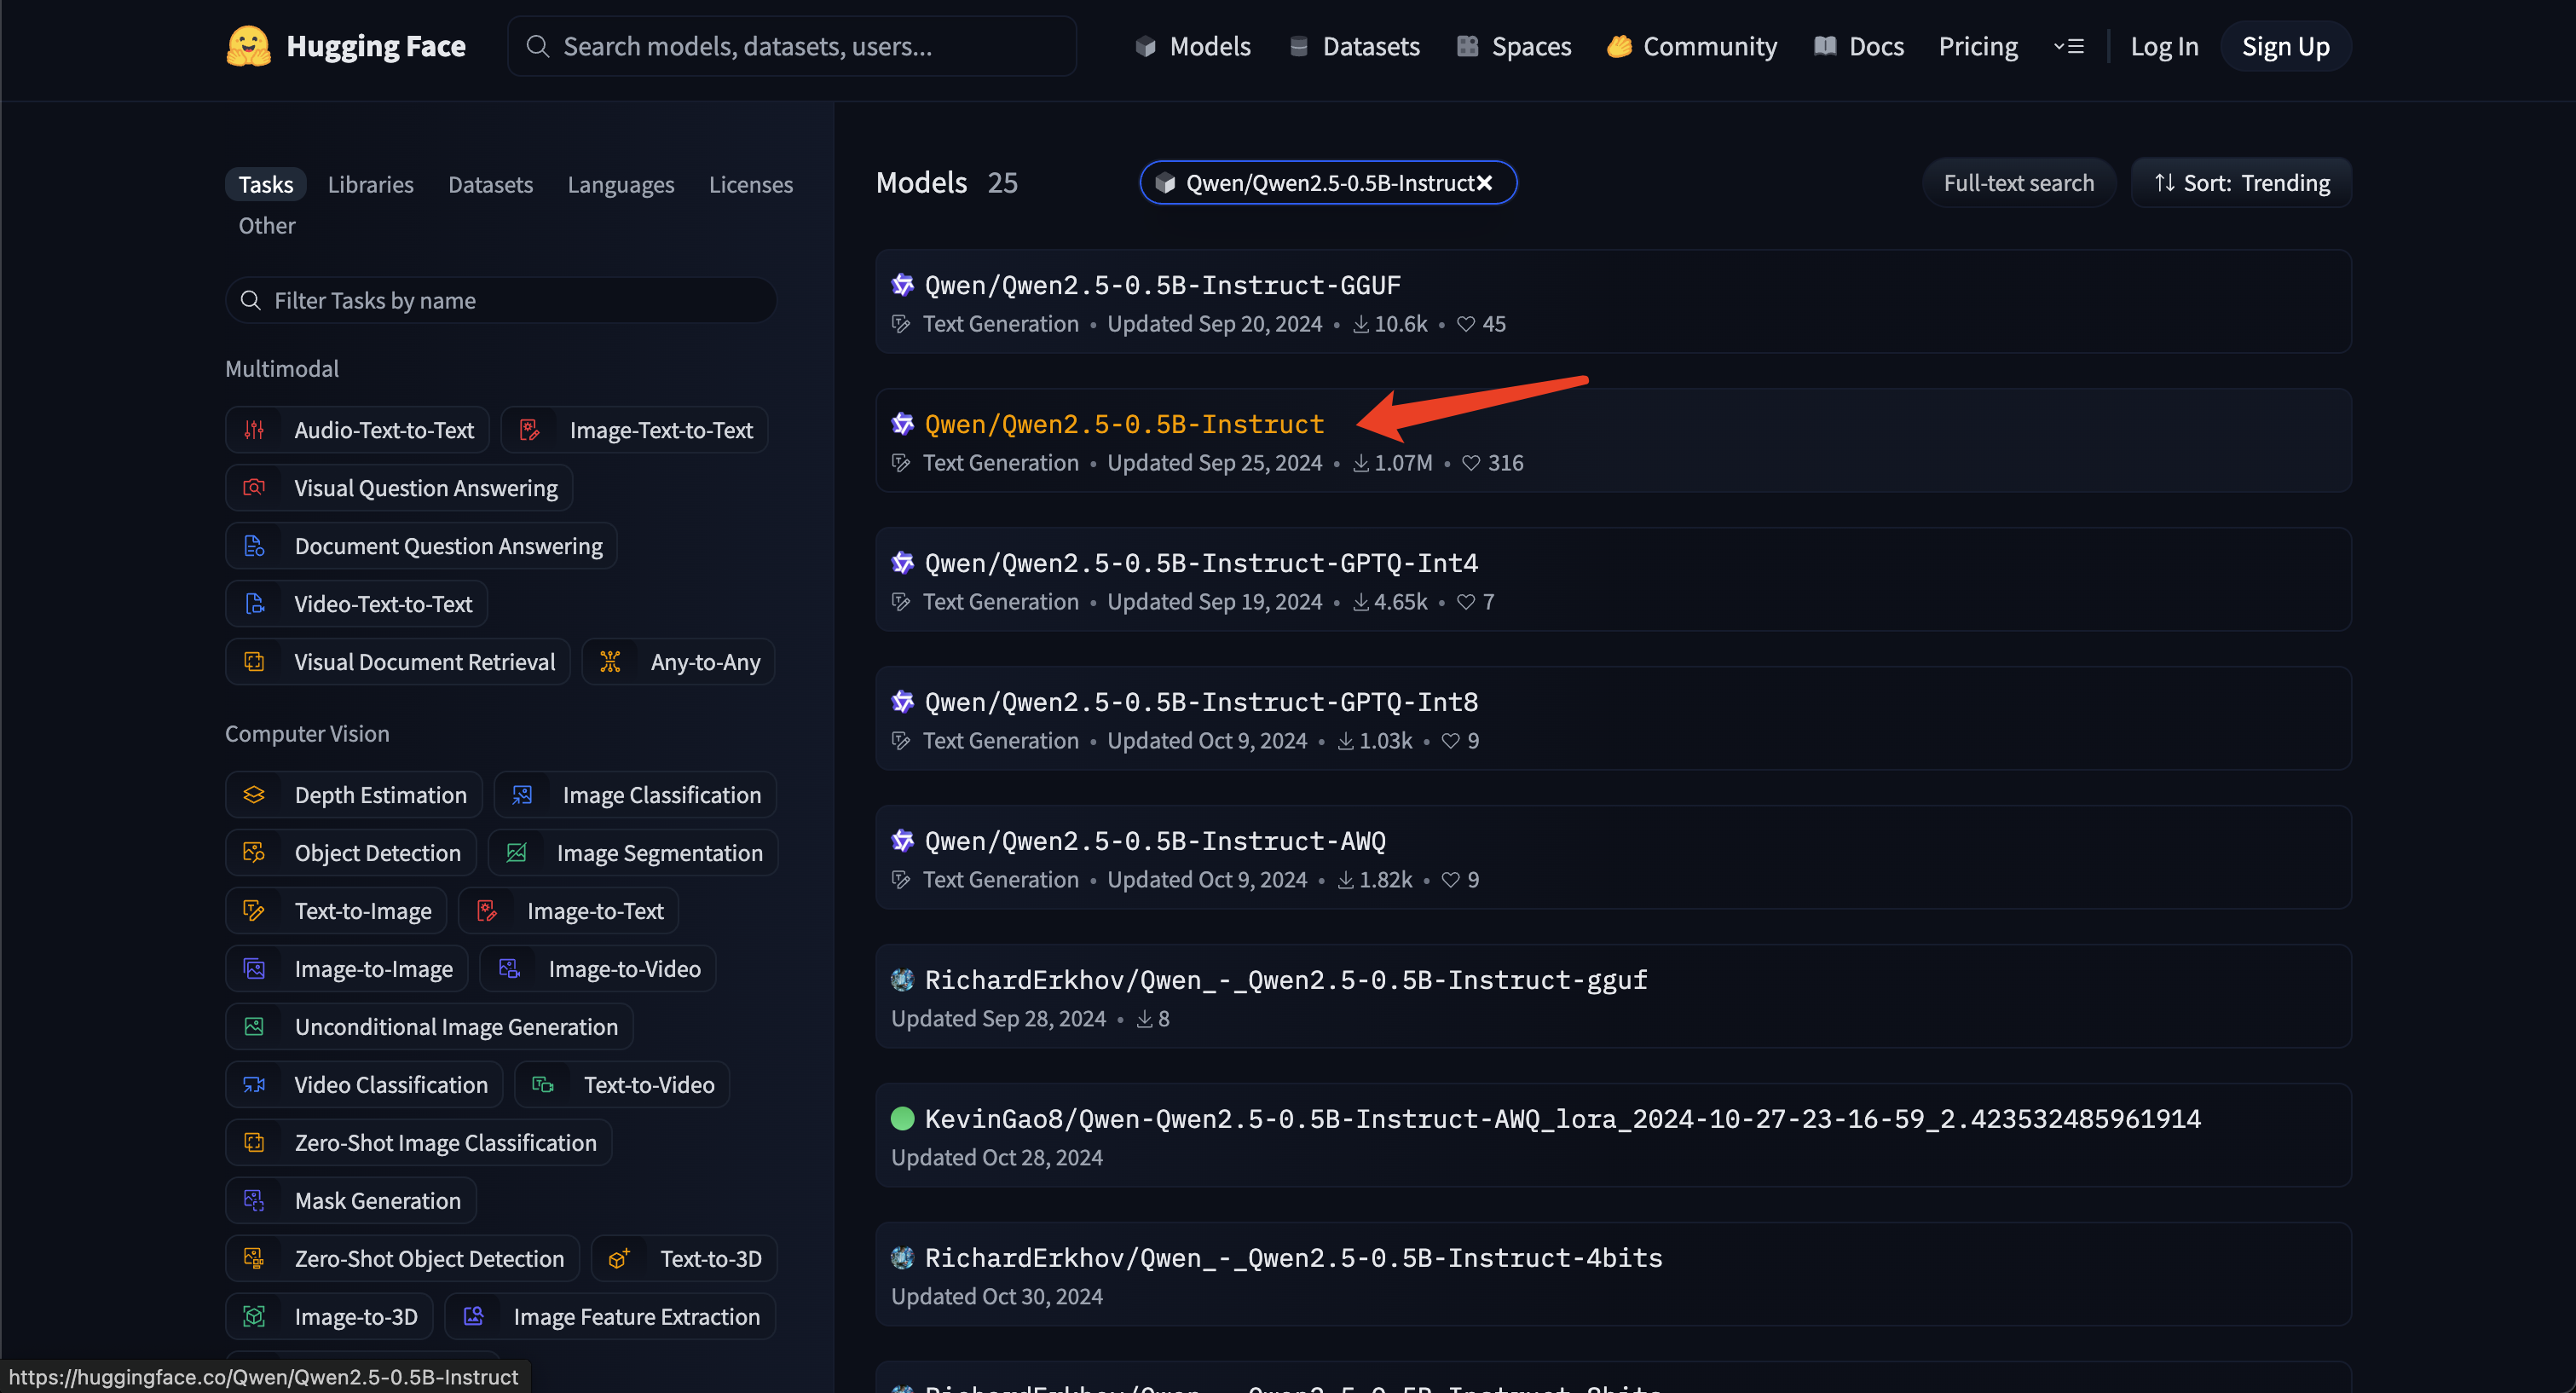
Task: Focus the Search models, datasets, users field
Action: [792, 46]
